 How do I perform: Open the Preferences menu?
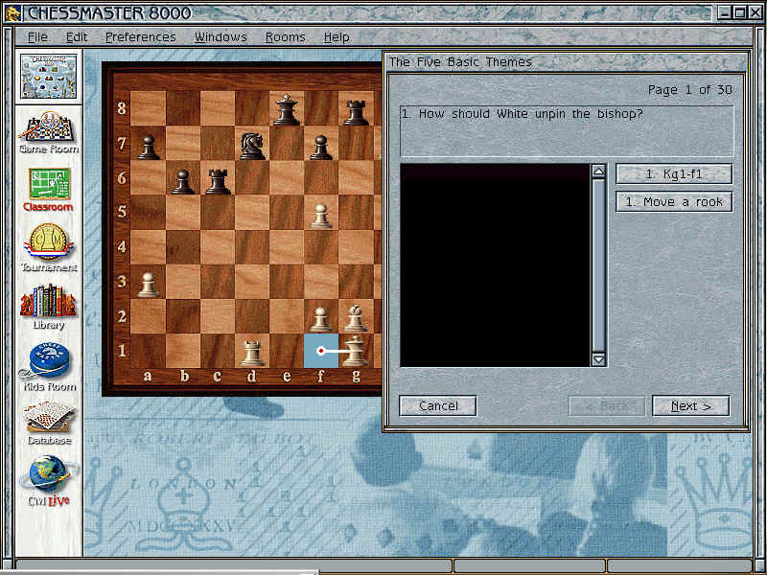(140, 37)
